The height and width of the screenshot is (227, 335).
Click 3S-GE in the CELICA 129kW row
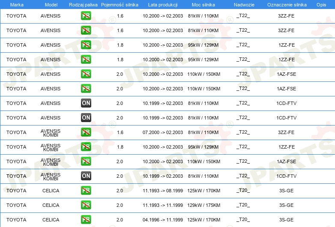(x=286, y=205)
